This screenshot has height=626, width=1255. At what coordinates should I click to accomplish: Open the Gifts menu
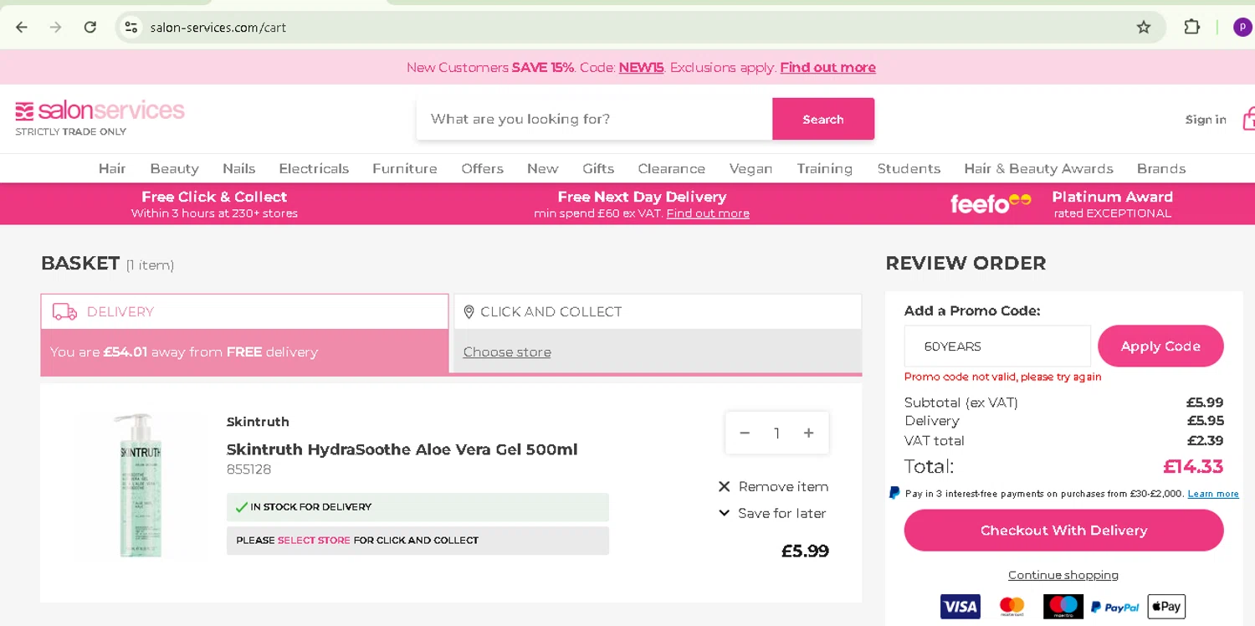click(598, 168)
